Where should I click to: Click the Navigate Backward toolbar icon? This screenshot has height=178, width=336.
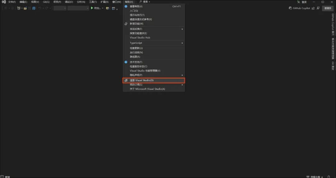point(5,8)
